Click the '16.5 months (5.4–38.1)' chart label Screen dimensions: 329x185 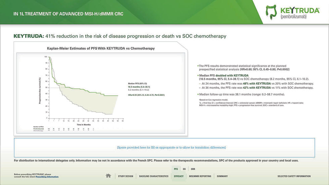(139, 87)
